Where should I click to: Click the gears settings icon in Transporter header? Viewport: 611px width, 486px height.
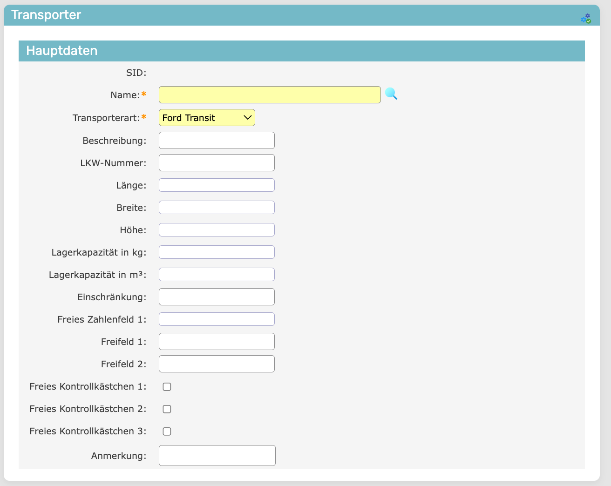pos(585,19)
